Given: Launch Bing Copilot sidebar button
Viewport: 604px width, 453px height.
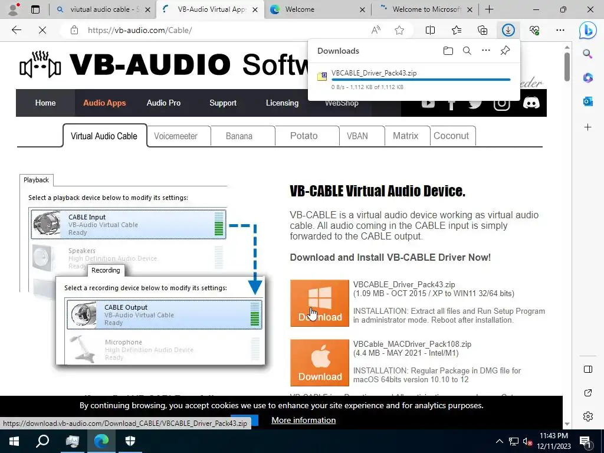Looking at the screenshot, I should click(x=588, y=30).
